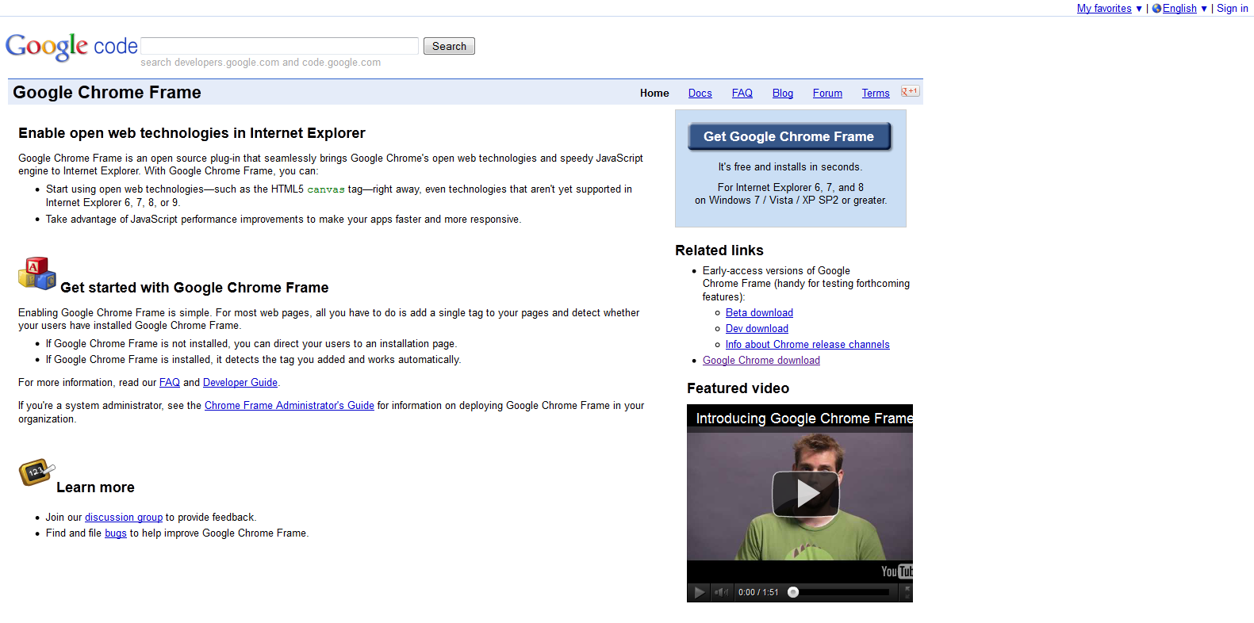Open the Terms tab

tap(876, 93)
